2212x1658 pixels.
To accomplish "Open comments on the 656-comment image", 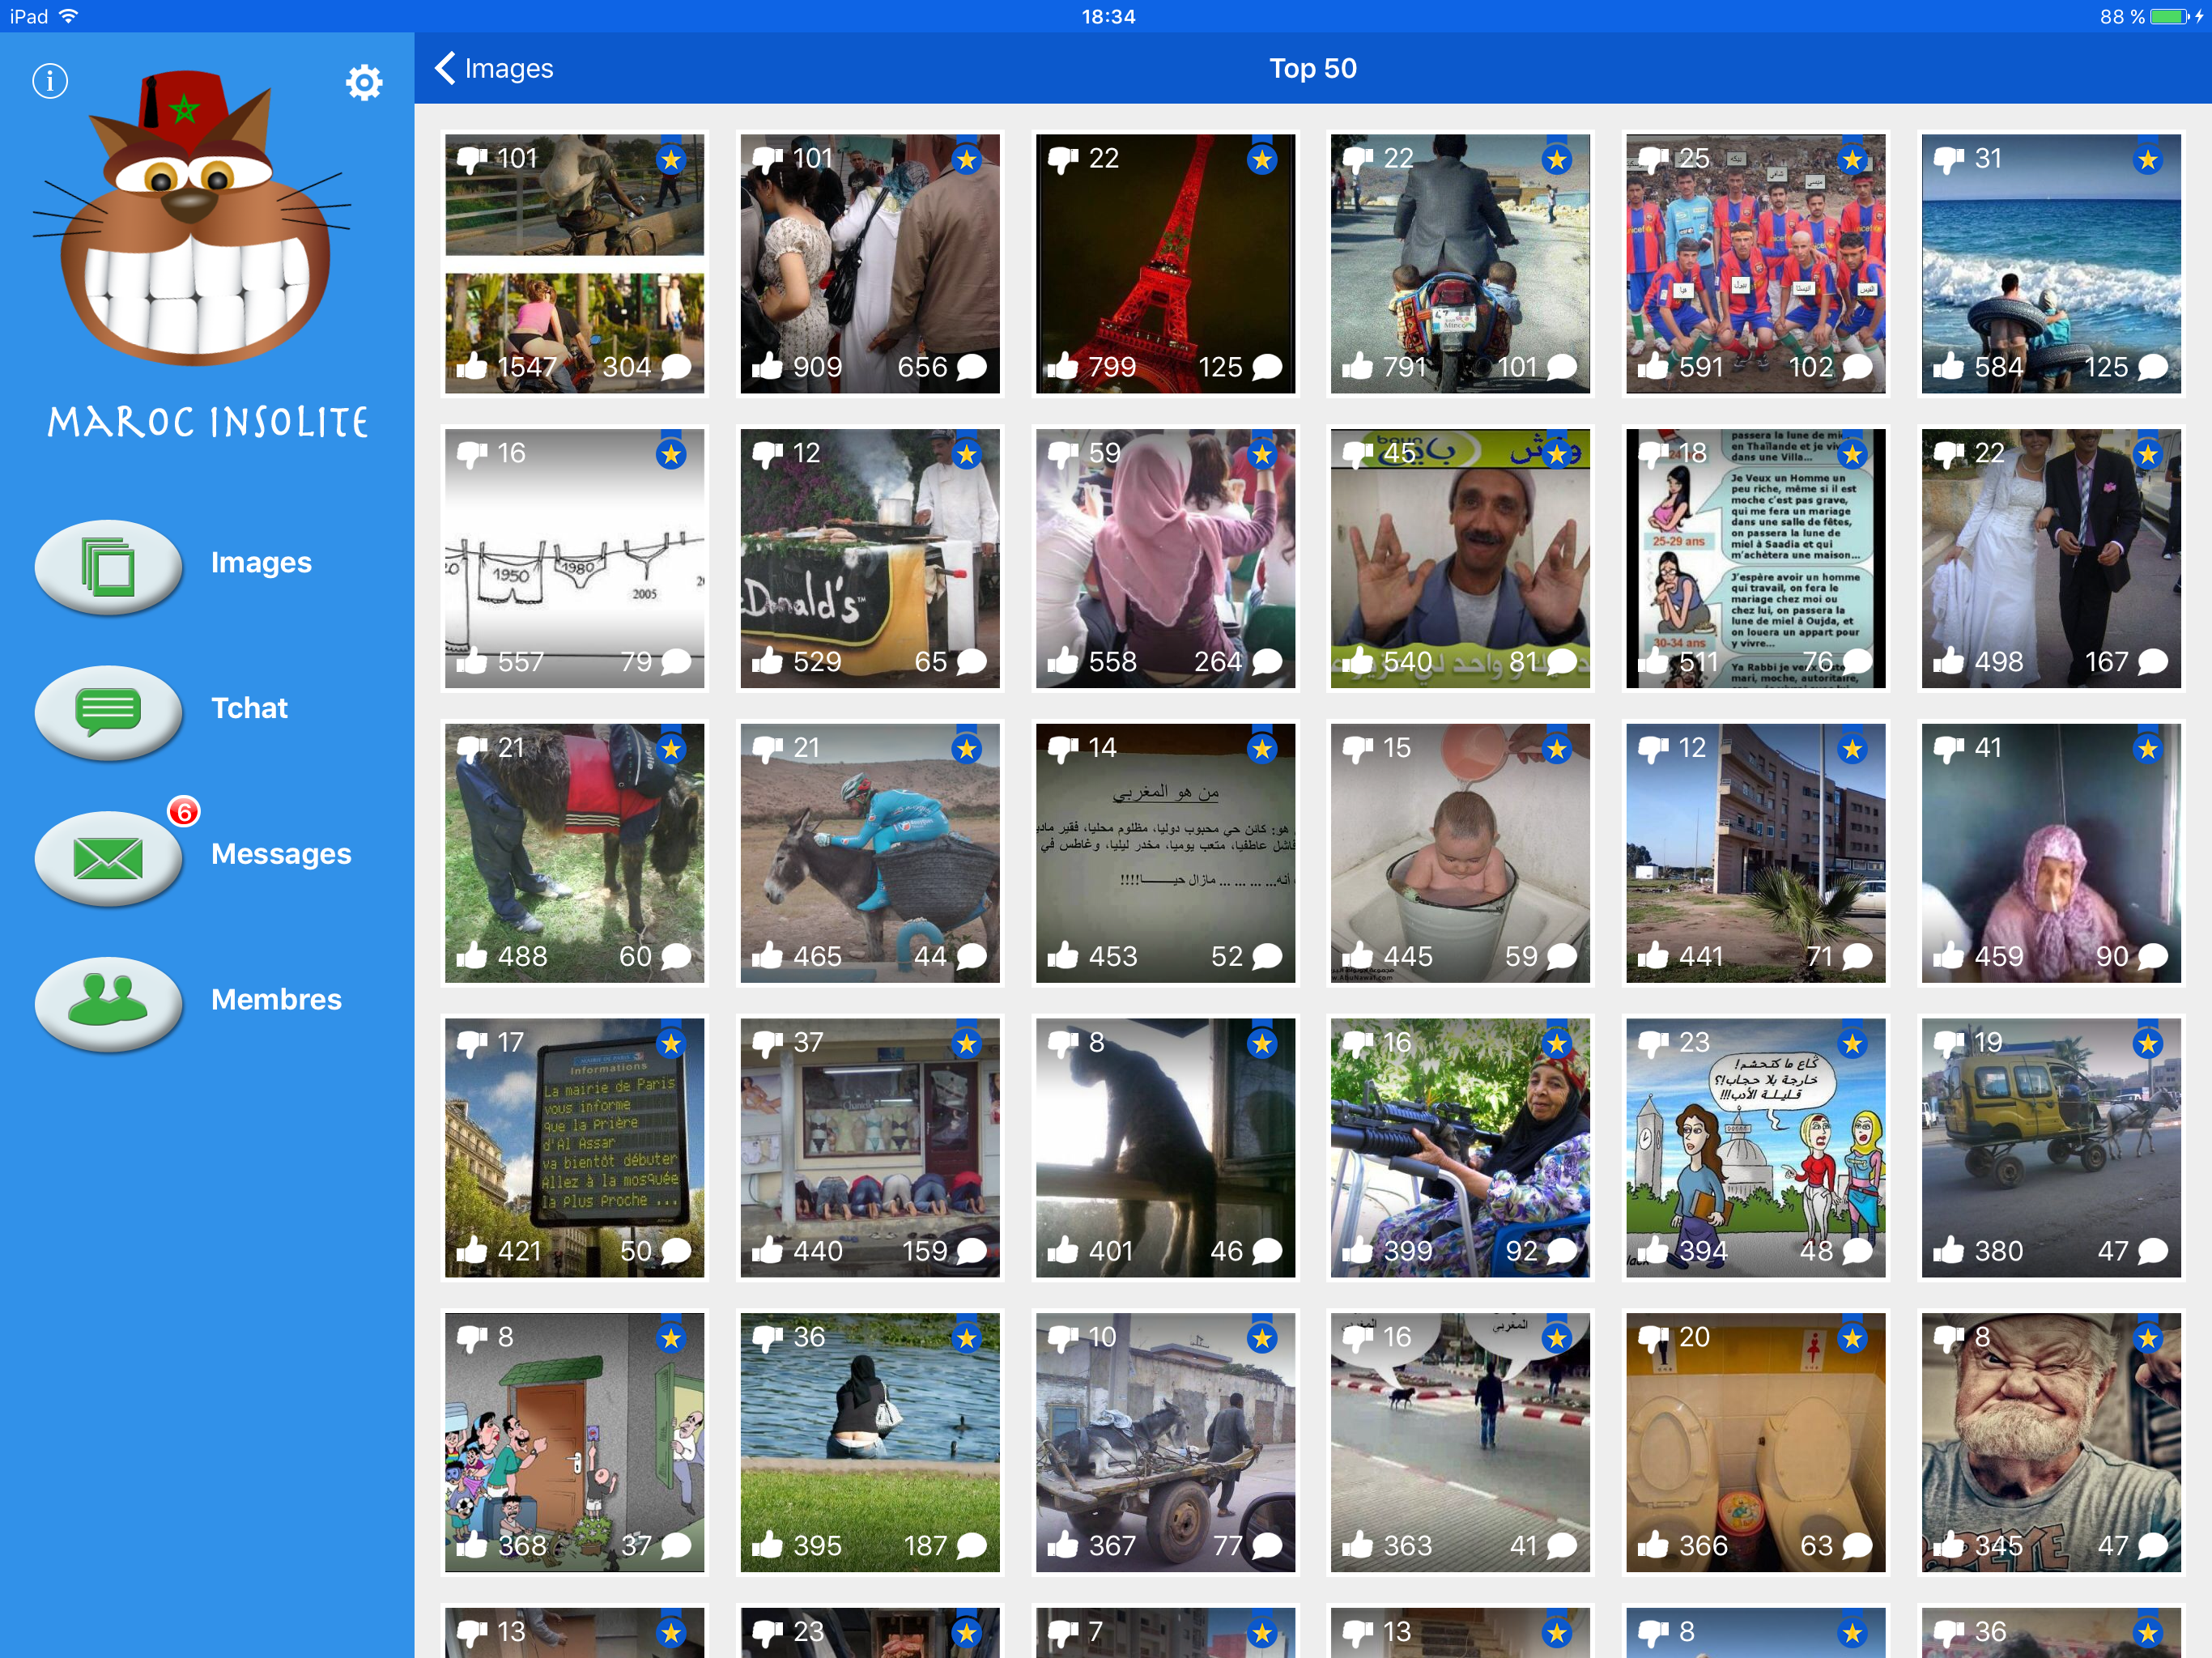I will tap(971, 367).
